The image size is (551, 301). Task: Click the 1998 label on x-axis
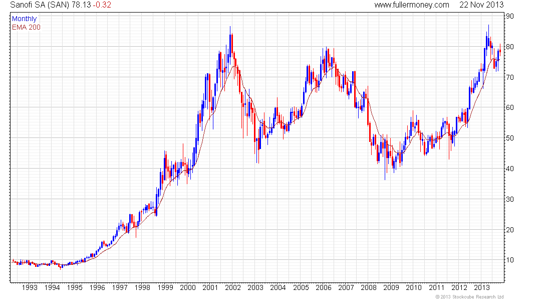(142, 287)
